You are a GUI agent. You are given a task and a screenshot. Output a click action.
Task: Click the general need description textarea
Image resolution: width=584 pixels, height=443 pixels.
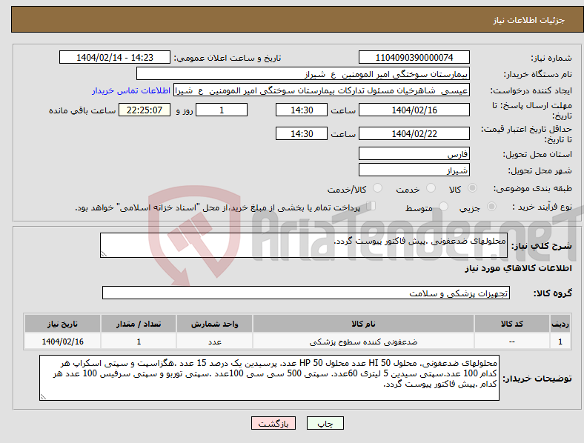click(304, 245)
